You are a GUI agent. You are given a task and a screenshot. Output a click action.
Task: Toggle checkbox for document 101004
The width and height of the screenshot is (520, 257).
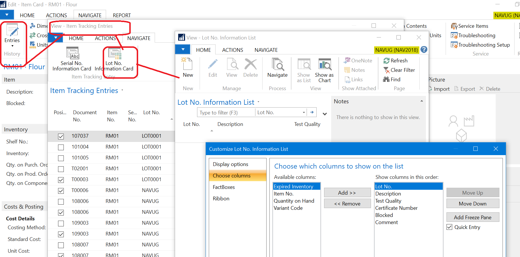point(61,147)
